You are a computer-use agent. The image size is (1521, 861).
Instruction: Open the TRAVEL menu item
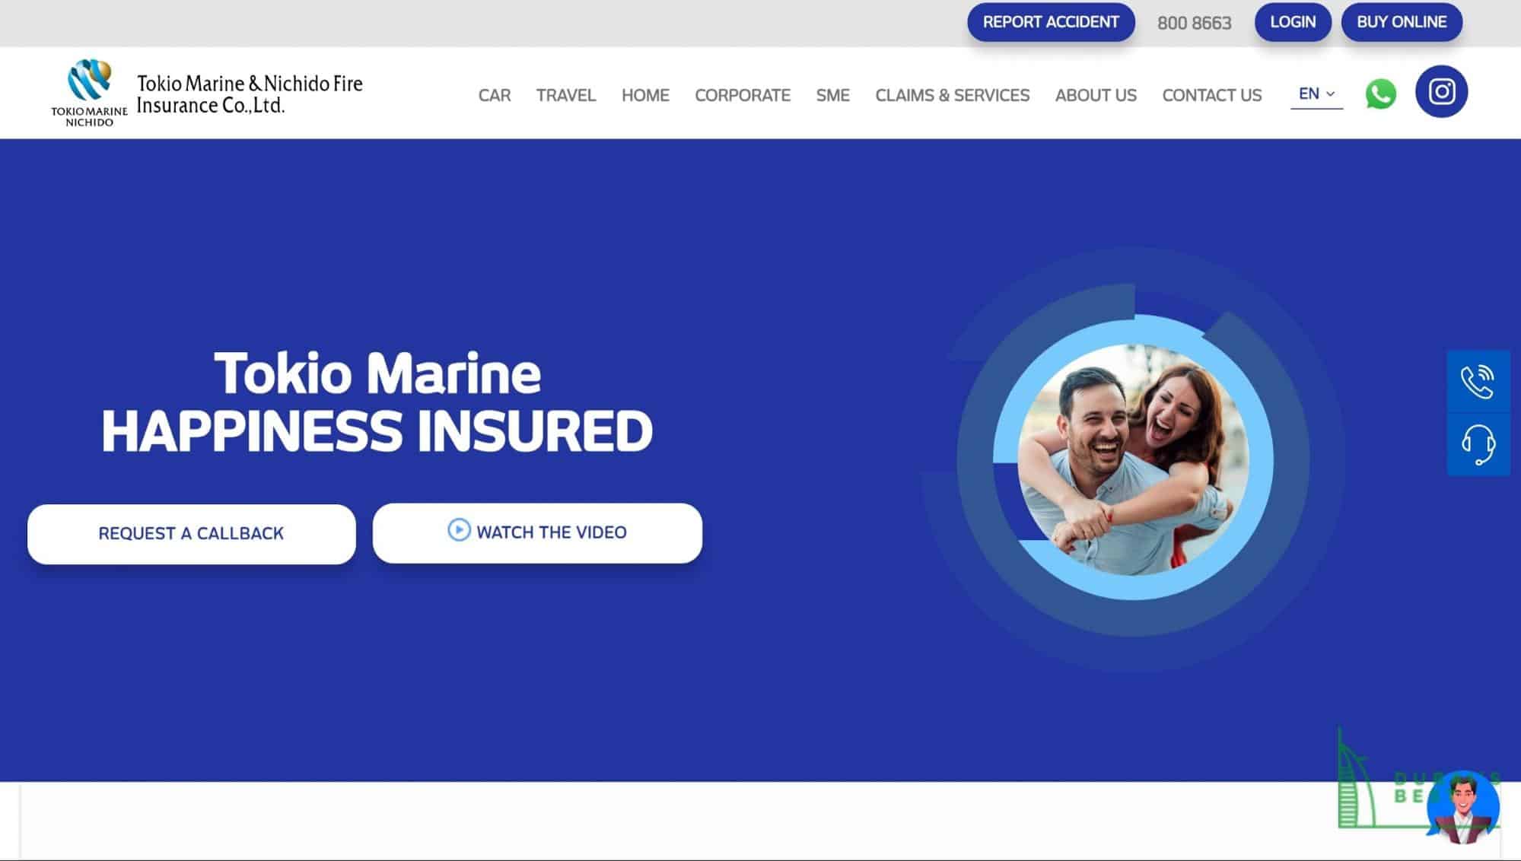pyautogui.click(x=566, y=96)
